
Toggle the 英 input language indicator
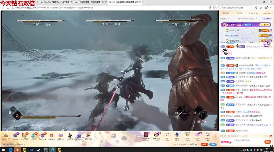(261, 150)
